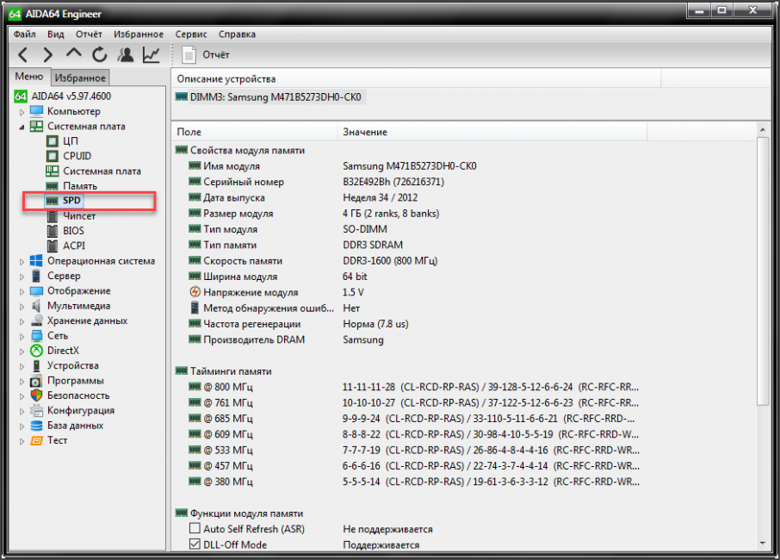780x560 pixels.
Task: Click the Значение column header
Action: pos(365,132)
